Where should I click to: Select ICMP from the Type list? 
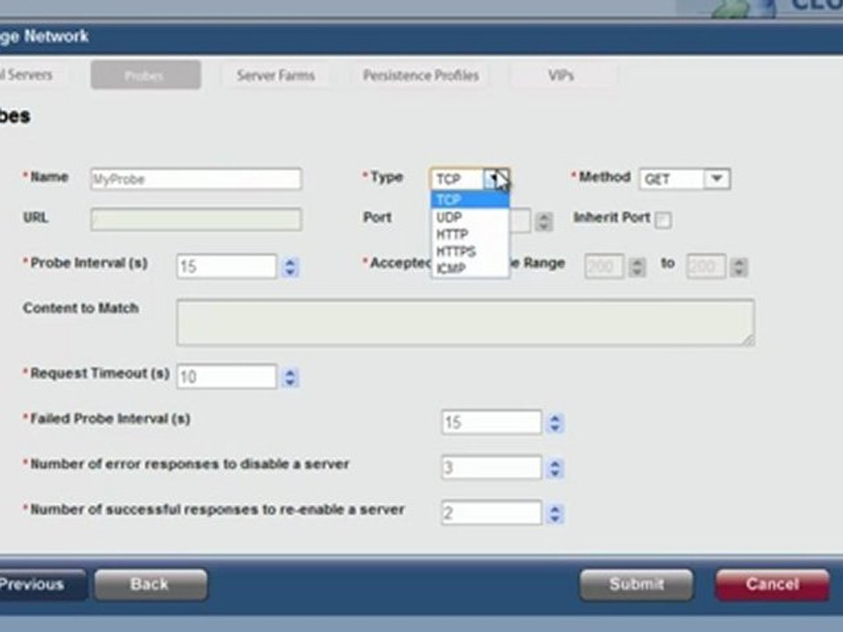pyautogui.click(x=470, y=269)
